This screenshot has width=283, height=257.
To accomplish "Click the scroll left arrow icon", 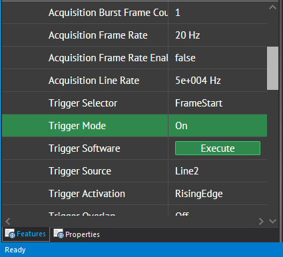I will (8, 221).
